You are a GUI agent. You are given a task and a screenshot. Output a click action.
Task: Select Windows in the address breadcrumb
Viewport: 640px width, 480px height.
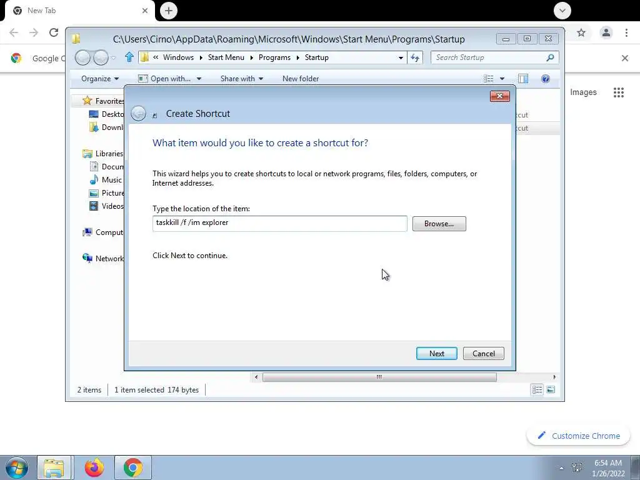coord(178,57)
